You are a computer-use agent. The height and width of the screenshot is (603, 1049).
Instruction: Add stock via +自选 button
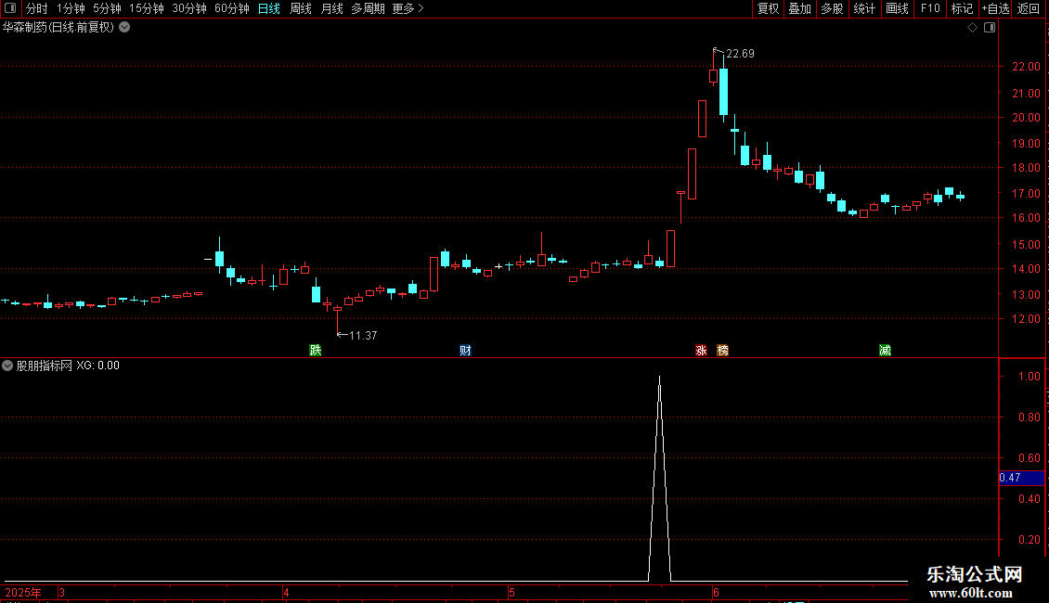(995, 8)
